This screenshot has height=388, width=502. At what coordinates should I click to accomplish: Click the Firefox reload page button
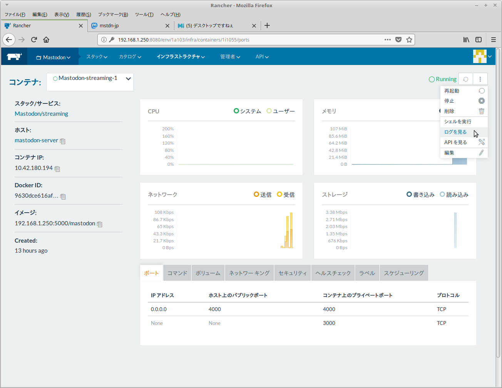tap(34, 40)
